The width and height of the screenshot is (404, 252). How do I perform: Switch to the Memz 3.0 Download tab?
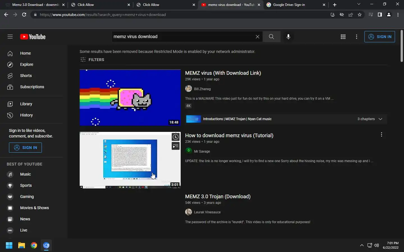tap(35, 5)
